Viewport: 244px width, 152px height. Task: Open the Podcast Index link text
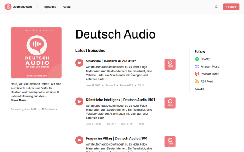pyautogui.click(x=210, y=74)
